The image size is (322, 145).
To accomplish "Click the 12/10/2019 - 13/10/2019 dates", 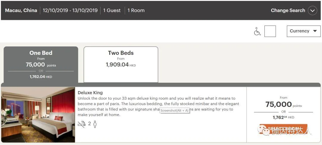I will coord(70,10).
